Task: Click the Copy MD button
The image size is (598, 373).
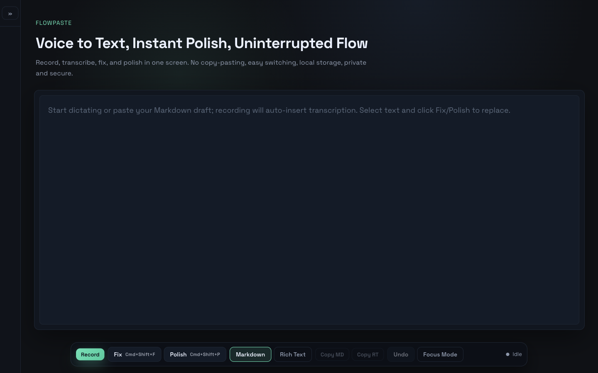Action: click(x=332, y=354)
